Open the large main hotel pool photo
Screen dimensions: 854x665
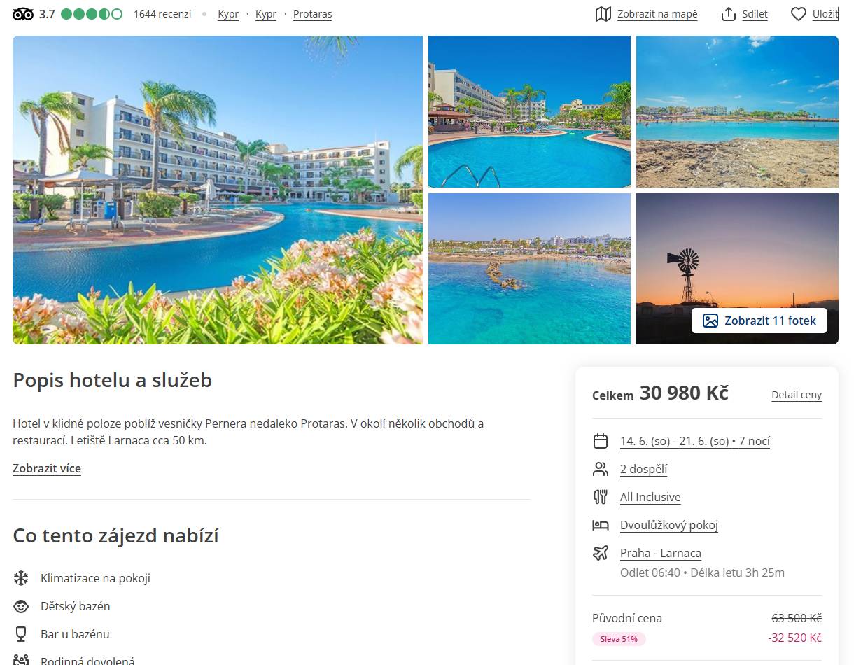tap(218, 190)
